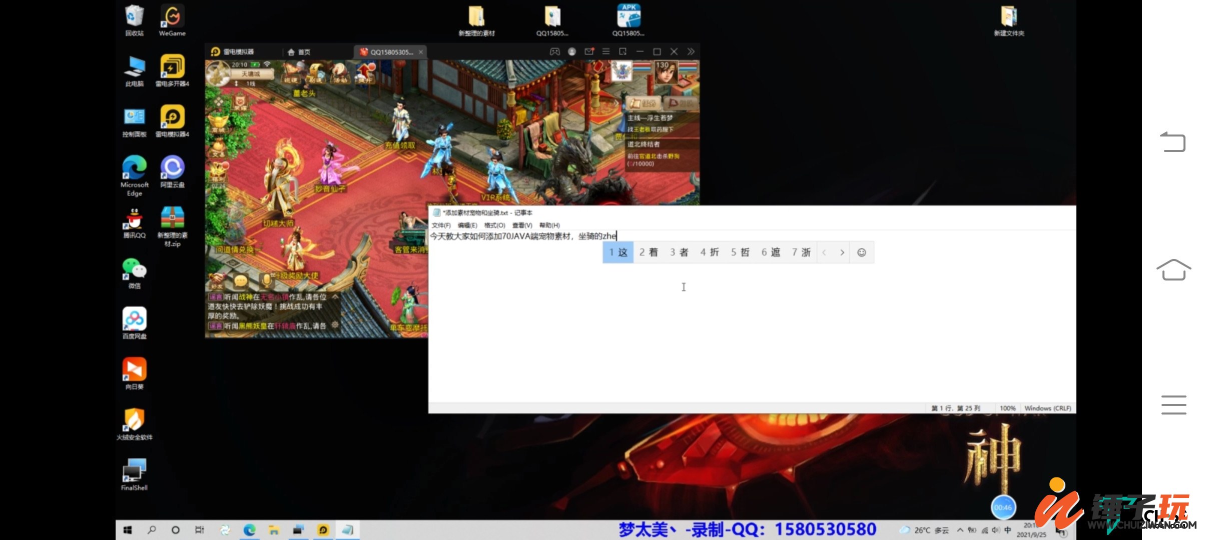Open the 编辑(E) menu in Notepad
This screenshot has width=1205, height=540.
click(x=467, y=225)
